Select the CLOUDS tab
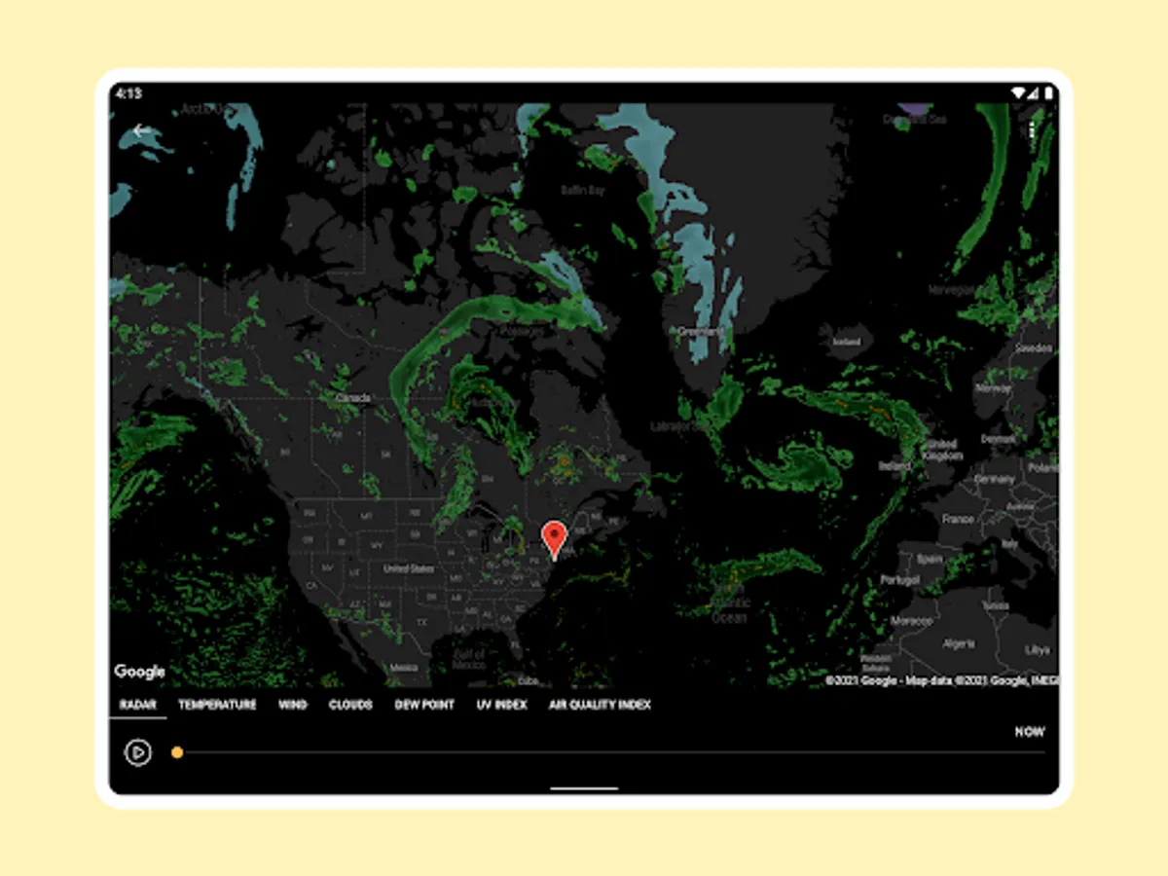1168x876 pixels. (350, 705)
